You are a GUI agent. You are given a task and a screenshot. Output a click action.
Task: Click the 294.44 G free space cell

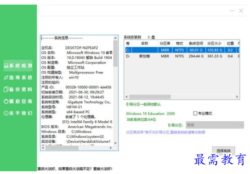pos(196,56)
